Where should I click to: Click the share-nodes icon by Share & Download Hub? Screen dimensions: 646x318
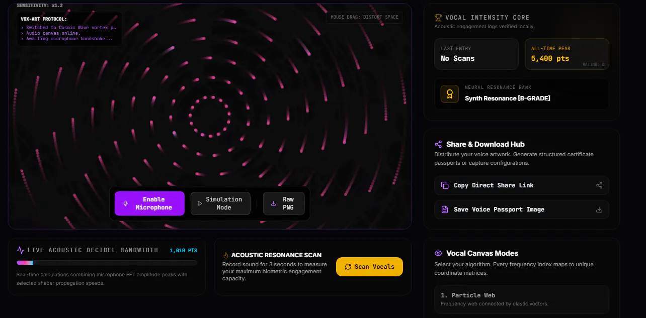coord(438,144)
